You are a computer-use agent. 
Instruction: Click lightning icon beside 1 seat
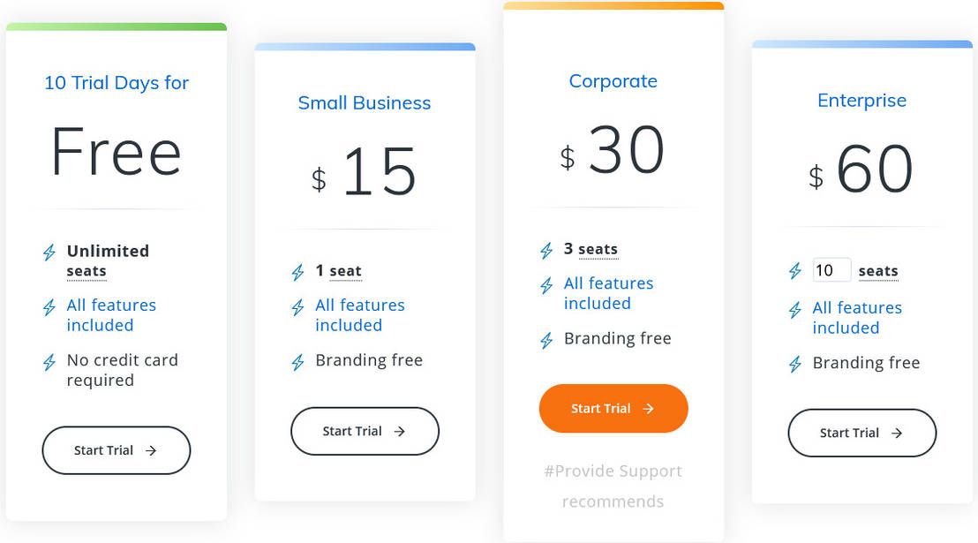pyautogui.click(x=298, y=273)
